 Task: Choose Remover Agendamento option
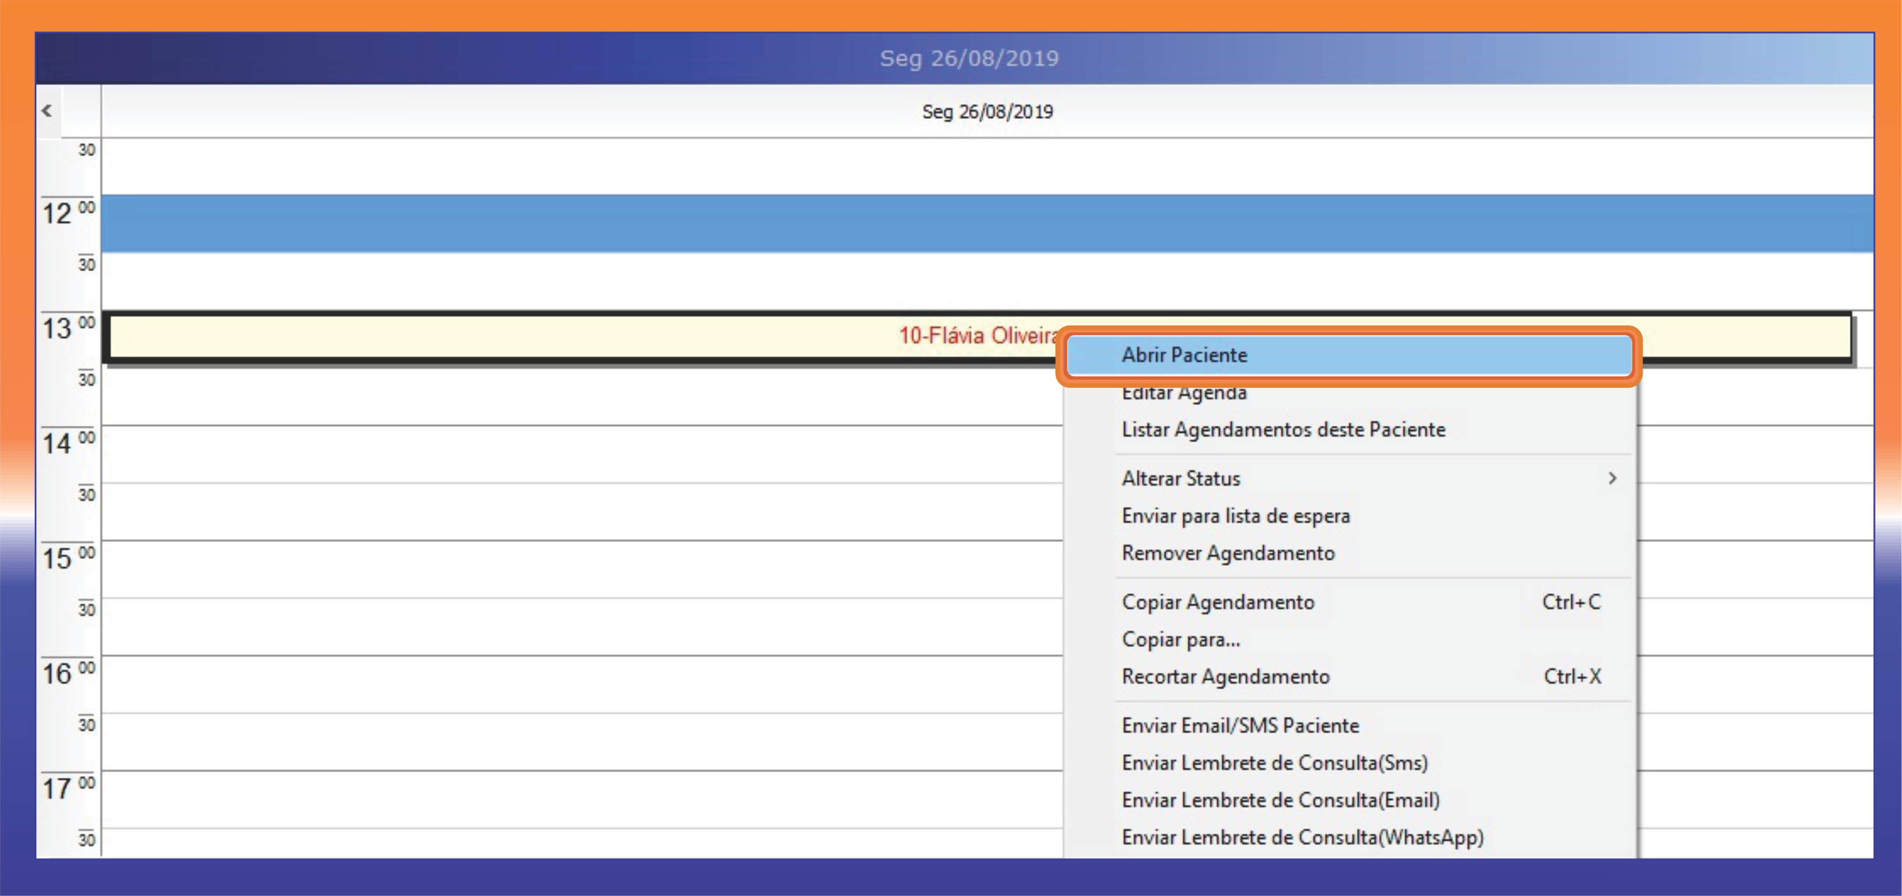pos(1228,553)
